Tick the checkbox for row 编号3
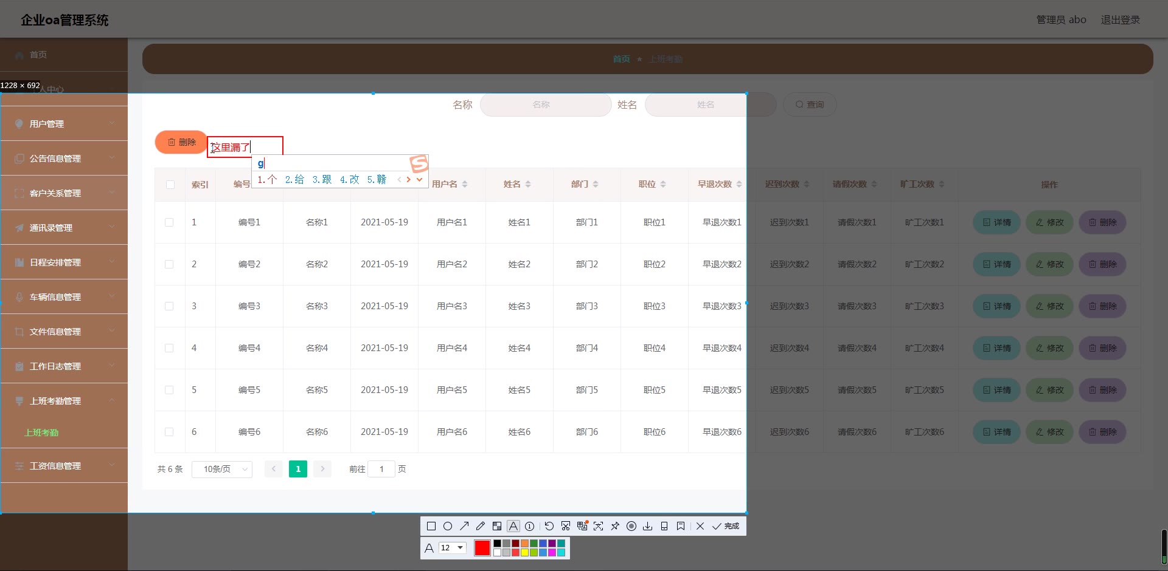The width and height of the screenshot is (1168, 571). (x=169, y=306)
